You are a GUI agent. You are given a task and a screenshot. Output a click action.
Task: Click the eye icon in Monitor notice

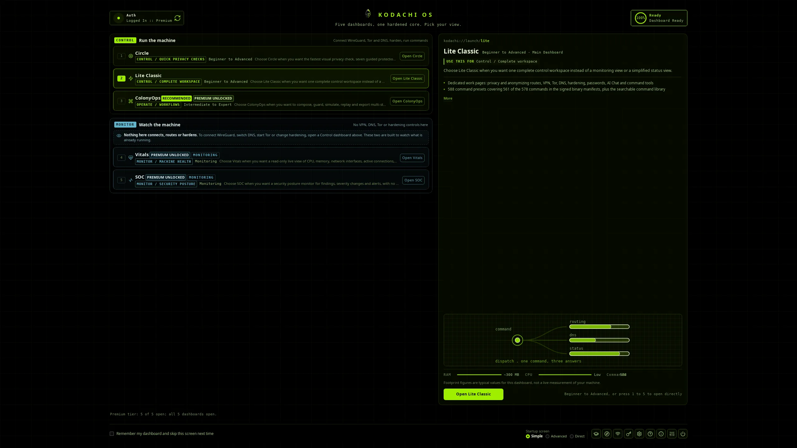coord(119,136)
